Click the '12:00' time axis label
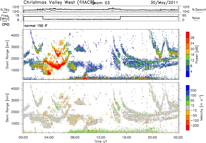The width and height of the screenshot is (206, 143). [101, 138]
